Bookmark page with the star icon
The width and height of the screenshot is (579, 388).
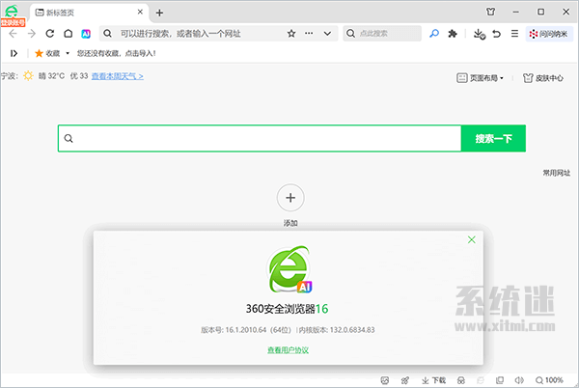(291, 33)
